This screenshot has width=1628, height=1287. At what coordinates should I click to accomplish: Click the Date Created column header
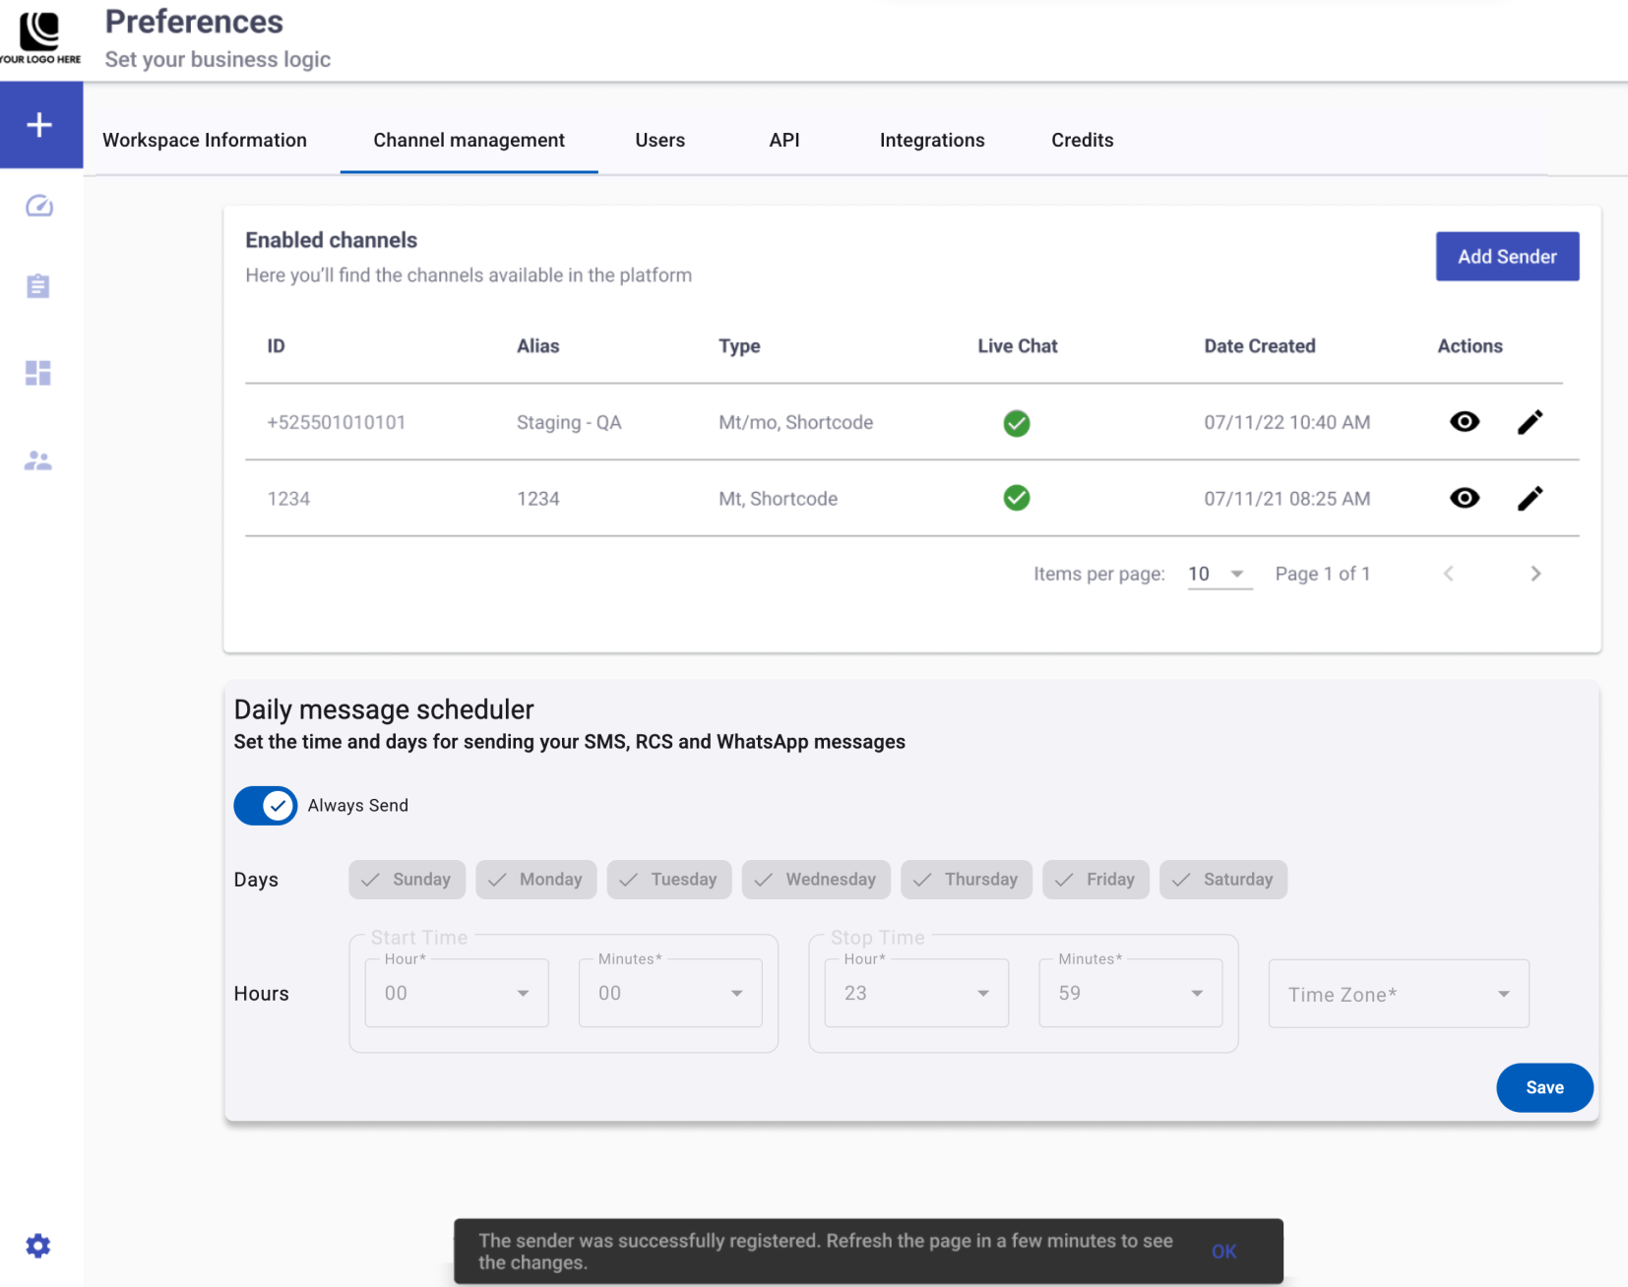pyautogui.click(x=1260, y=346)
